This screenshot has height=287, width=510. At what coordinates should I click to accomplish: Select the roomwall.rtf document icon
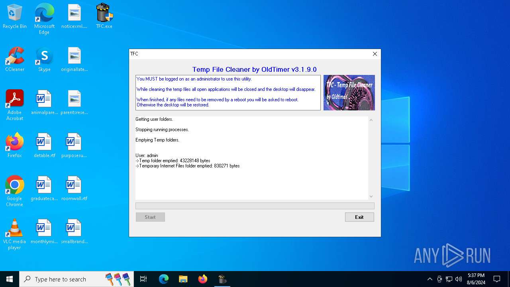74,189
